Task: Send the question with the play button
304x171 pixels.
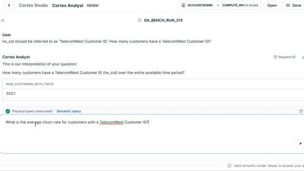Action: [x=300, y=143]
